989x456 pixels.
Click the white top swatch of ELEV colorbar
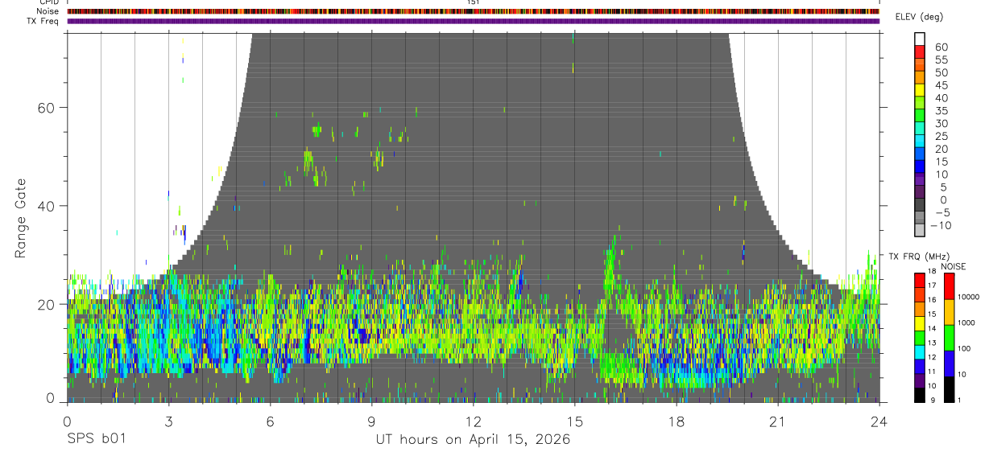(920, 39)
